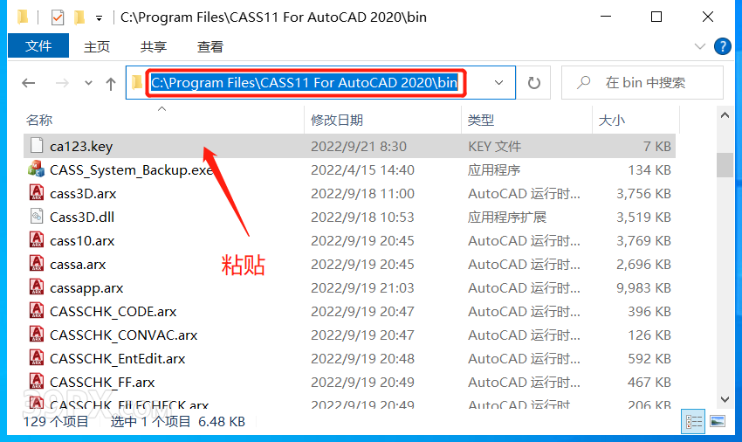This screenshot has width=742, height=442.
Task: Click the file name ca123.key
Action: (x=81, y=147)
